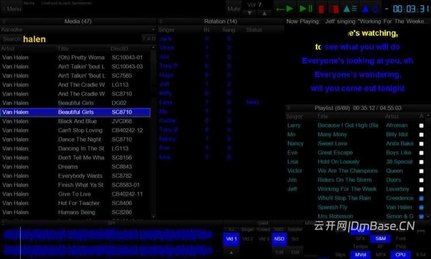Toggle the MPX button
The image size is (431, 259).
[x=380, y=254]
